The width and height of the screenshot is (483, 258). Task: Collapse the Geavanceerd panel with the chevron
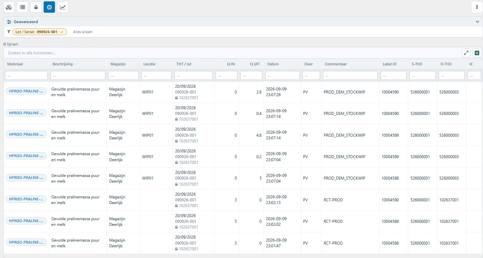point(477,22)
